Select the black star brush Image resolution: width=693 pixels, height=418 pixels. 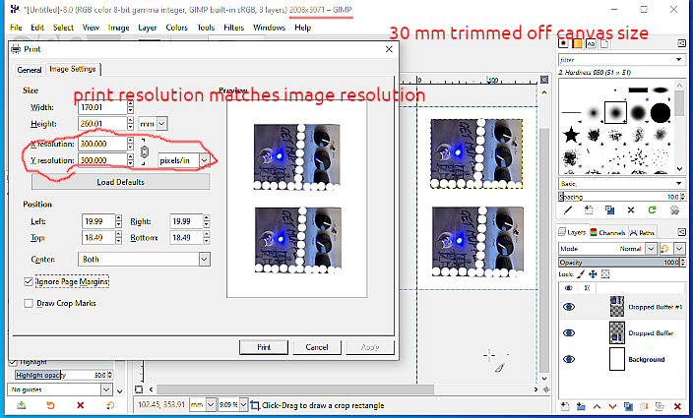571,134
